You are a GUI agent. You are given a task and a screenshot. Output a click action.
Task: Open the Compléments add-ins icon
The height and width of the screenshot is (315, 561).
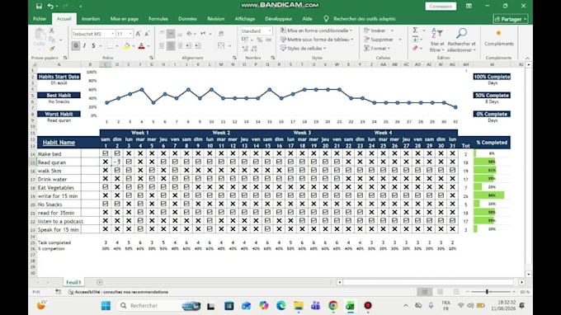[498, 33]
